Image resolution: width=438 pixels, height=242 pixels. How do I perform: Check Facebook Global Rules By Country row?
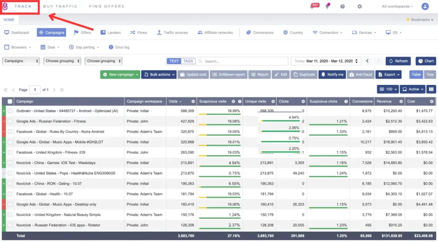(x=10, y=131)
